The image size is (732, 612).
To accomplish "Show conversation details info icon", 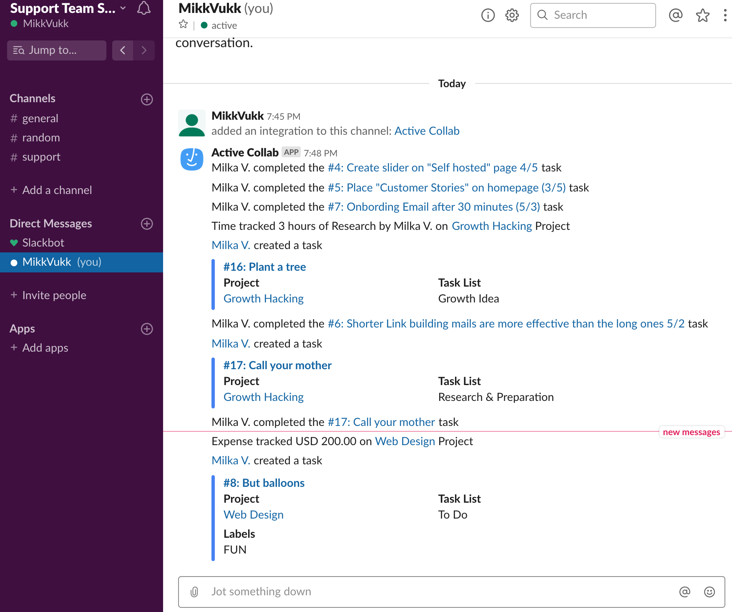I will [488, 15].
